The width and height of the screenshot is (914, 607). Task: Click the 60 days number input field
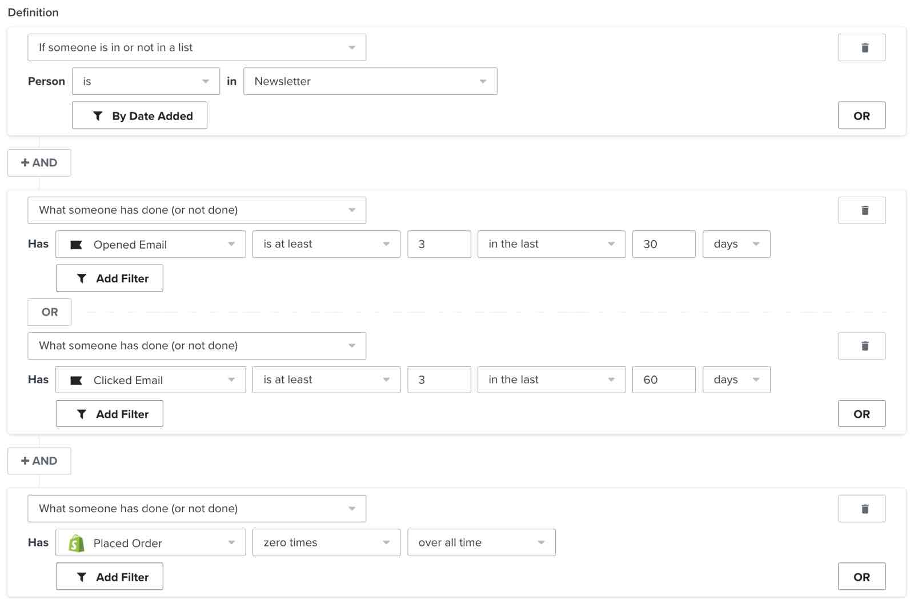pos(663,380)
